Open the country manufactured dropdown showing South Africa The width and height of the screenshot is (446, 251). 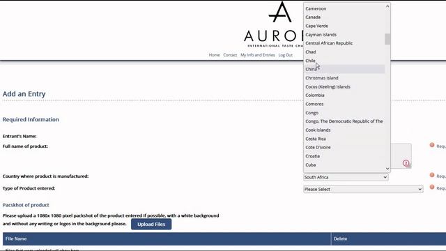pyautogui.click(x=346, y=177)
